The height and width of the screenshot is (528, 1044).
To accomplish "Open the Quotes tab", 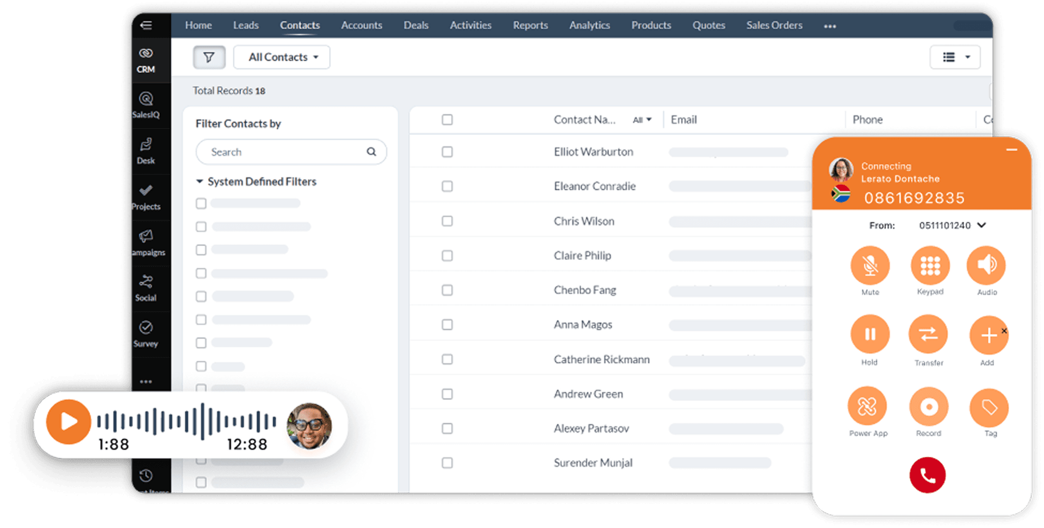I will [x=709, y=25].
